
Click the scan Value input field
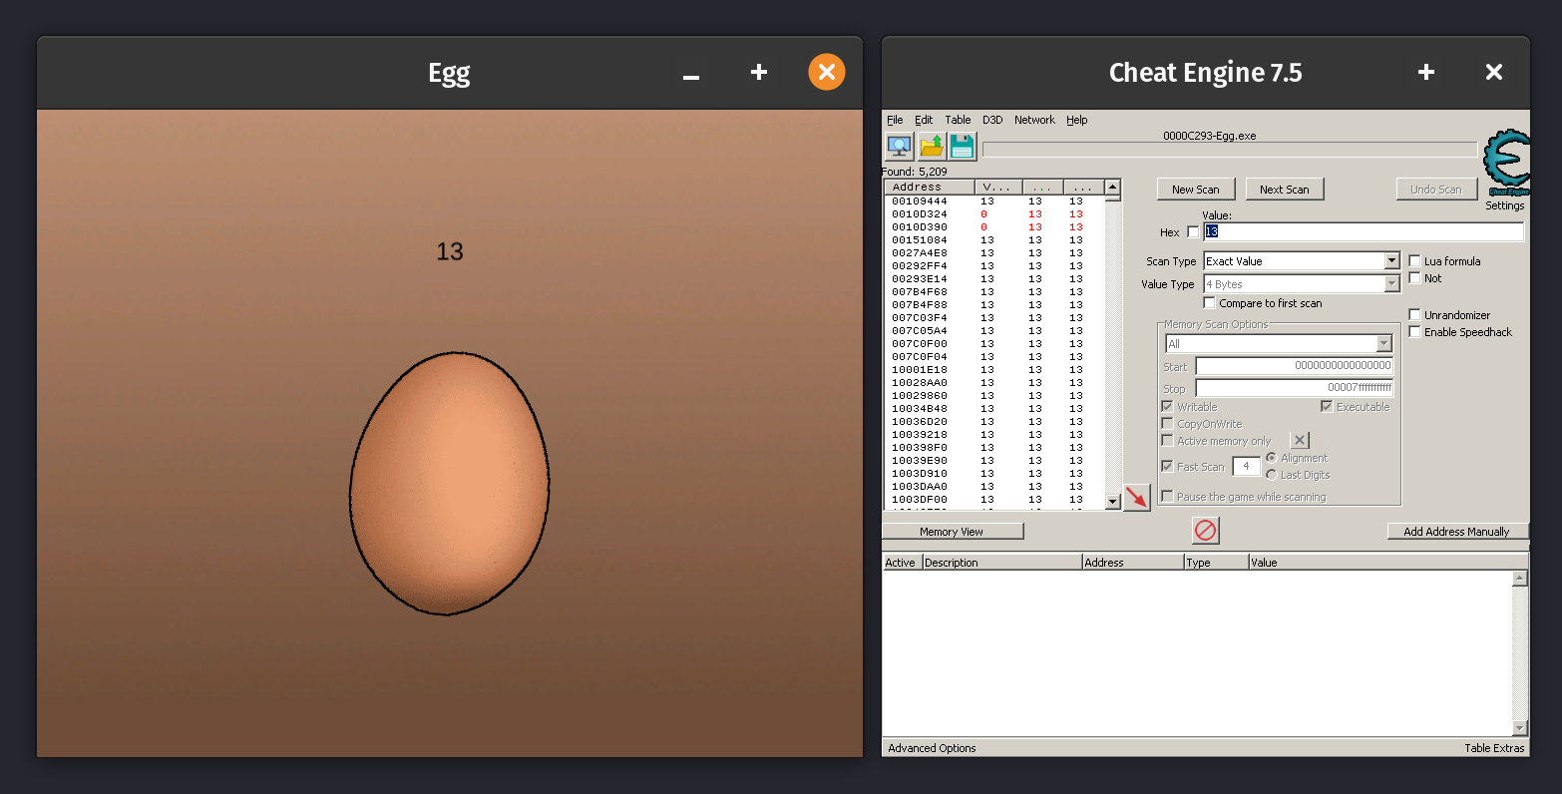click(x=1364, y=231)
